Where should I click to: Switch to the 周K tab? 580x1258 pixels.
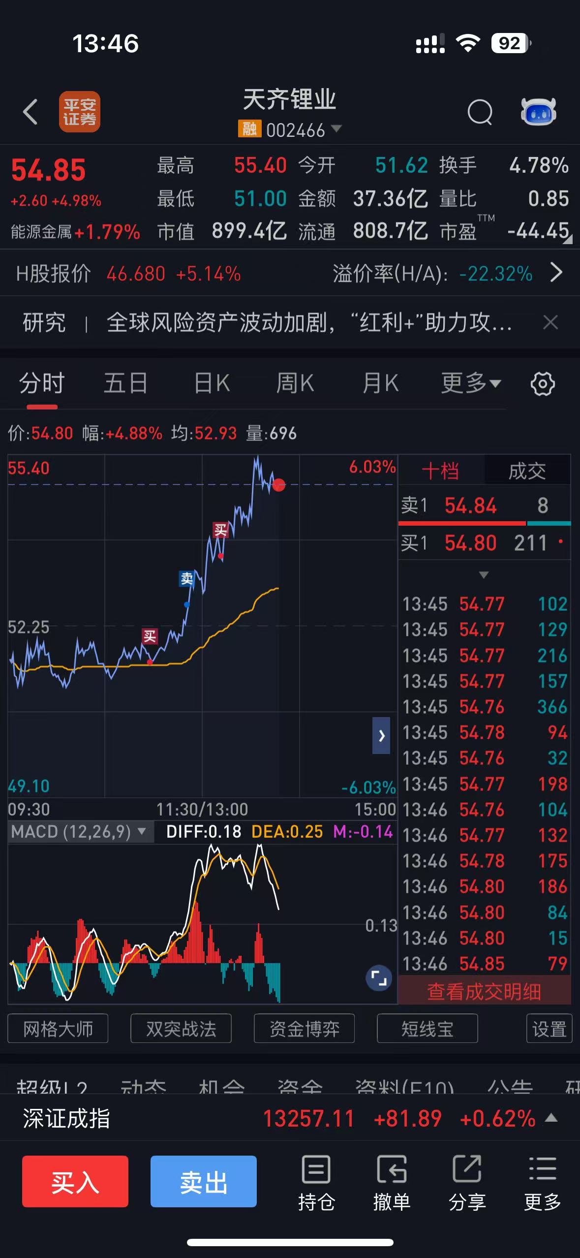(x=295, y=383)
